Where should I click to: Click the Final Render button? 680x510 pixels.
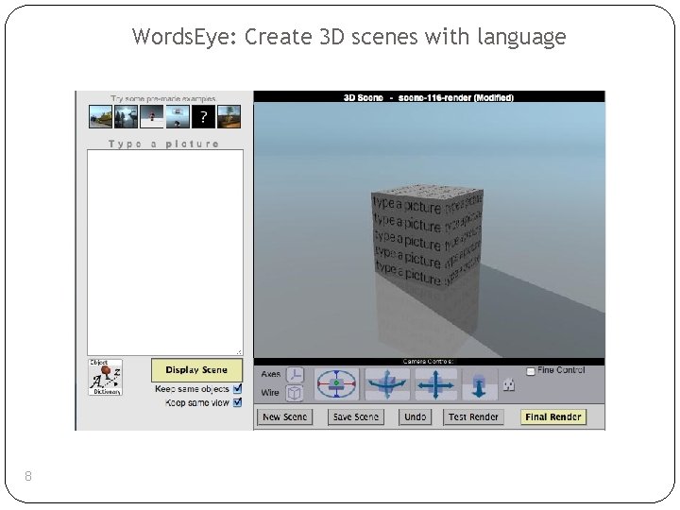coord(552,416)
